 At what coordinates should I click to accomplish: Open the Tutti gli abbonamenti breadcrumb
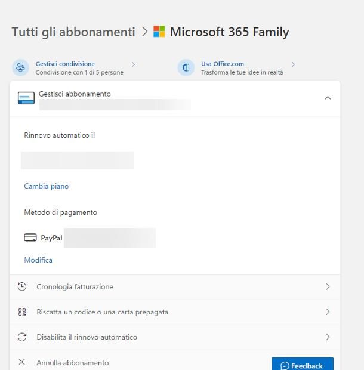(73, 32)
